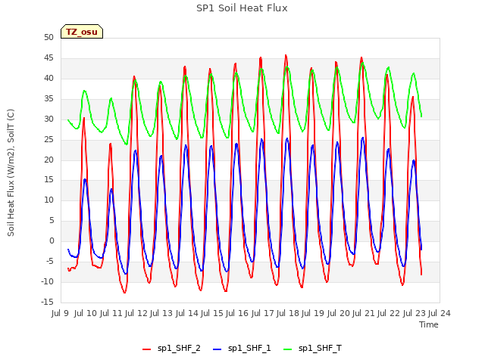The height and width of the screenshot is (363, 485).
Task: Click the green sp1_SHF_T legend swatch
Action: (x=288, y=349)
